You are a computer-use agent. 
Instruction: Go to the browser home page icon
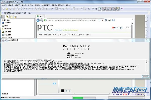106,20
